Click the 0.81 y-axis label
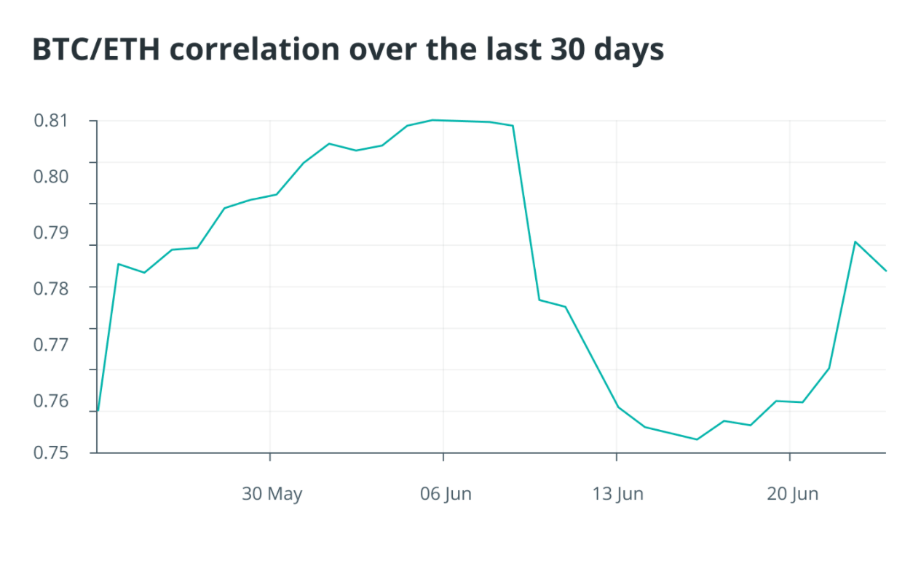This screenshot has height=579, width=921. [52, 121]
